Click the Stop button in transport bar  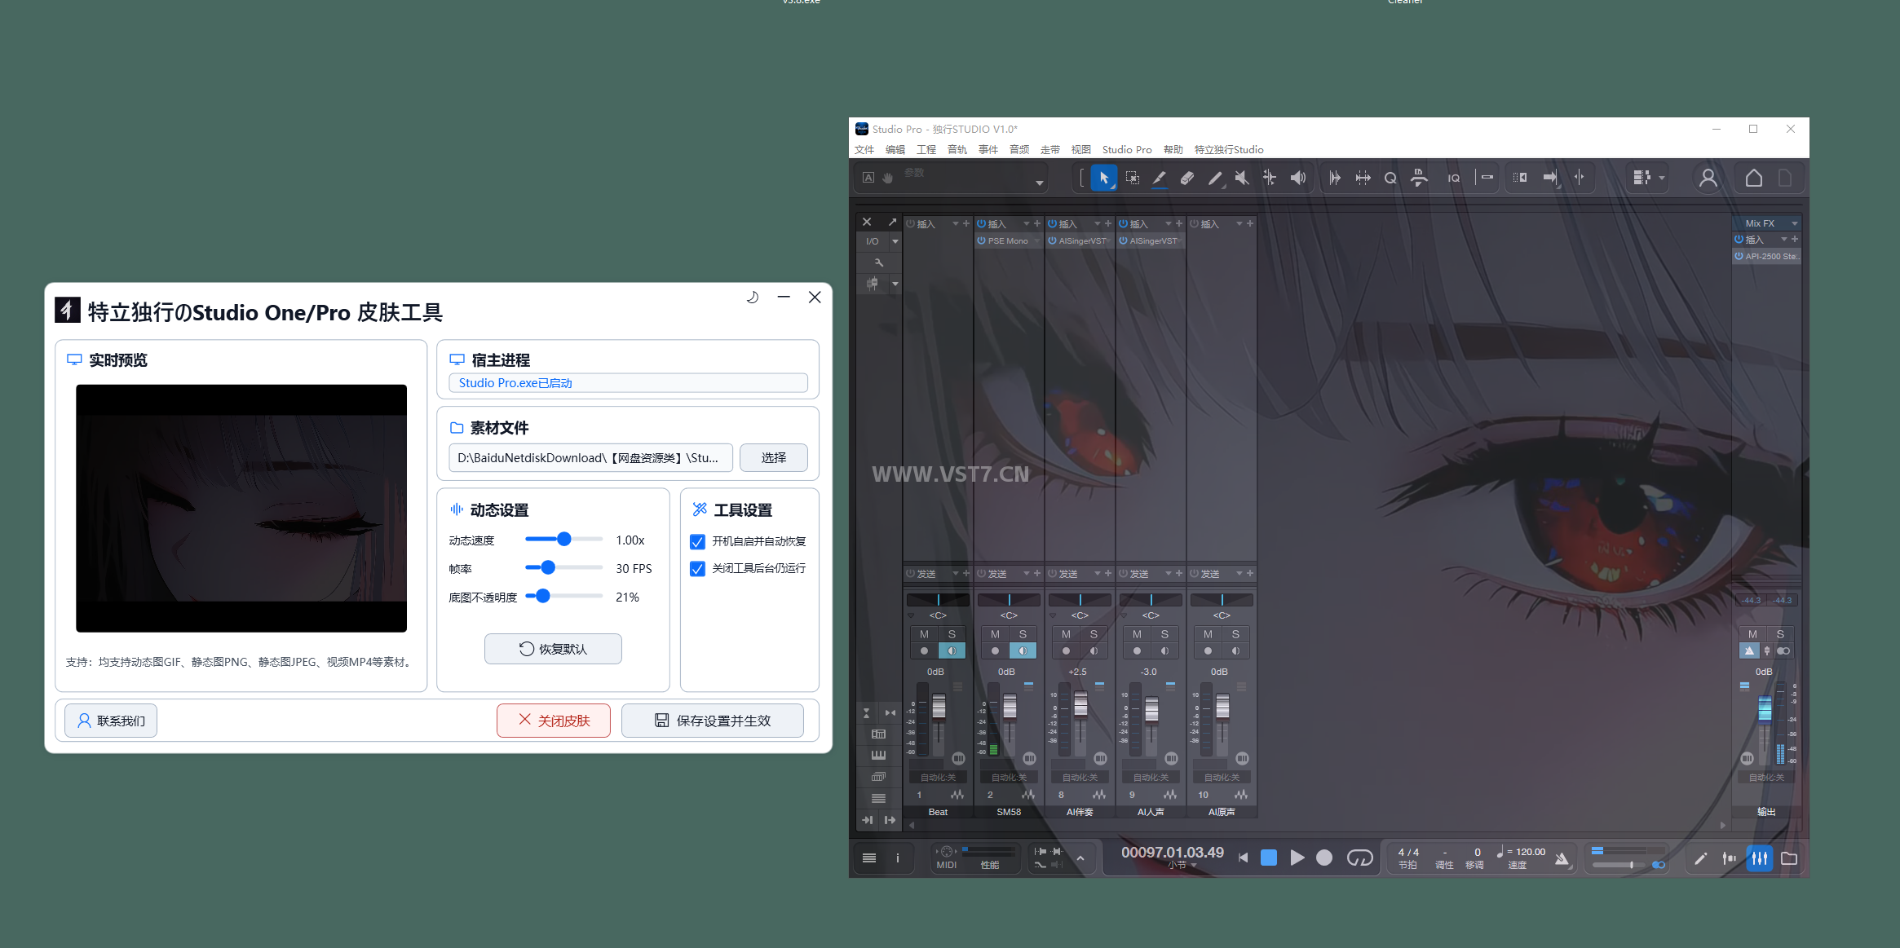pos(1269,858)
